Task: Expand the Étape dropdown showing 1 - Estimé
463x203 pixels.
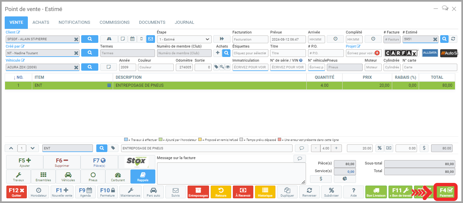Action: (184, 39)
